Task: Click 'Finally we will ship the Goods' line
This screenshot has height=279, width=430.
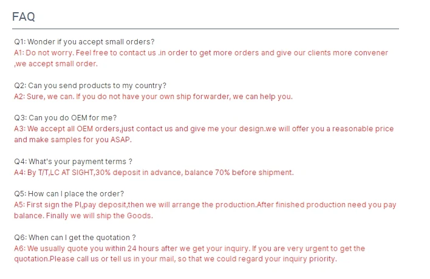Action: (99, 216)
